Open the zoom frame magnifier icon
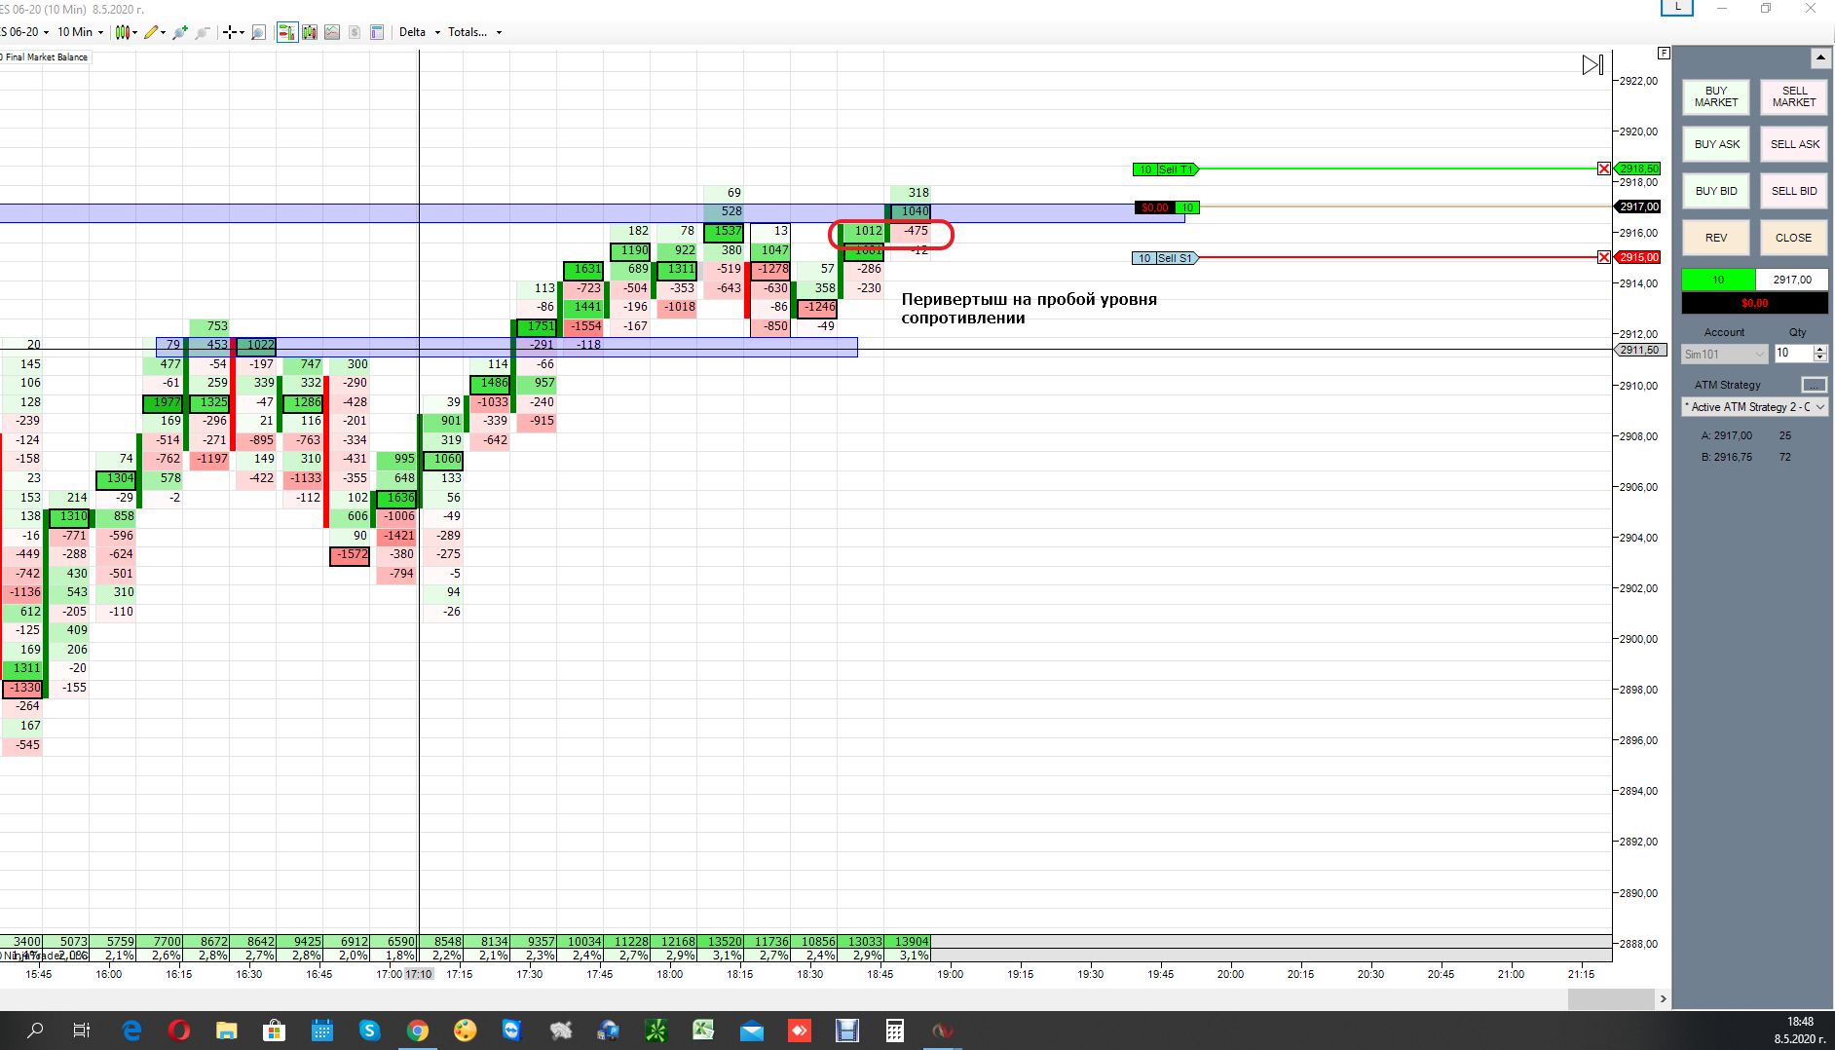This screenshot has width=1835, height=1050. point(258,32)
